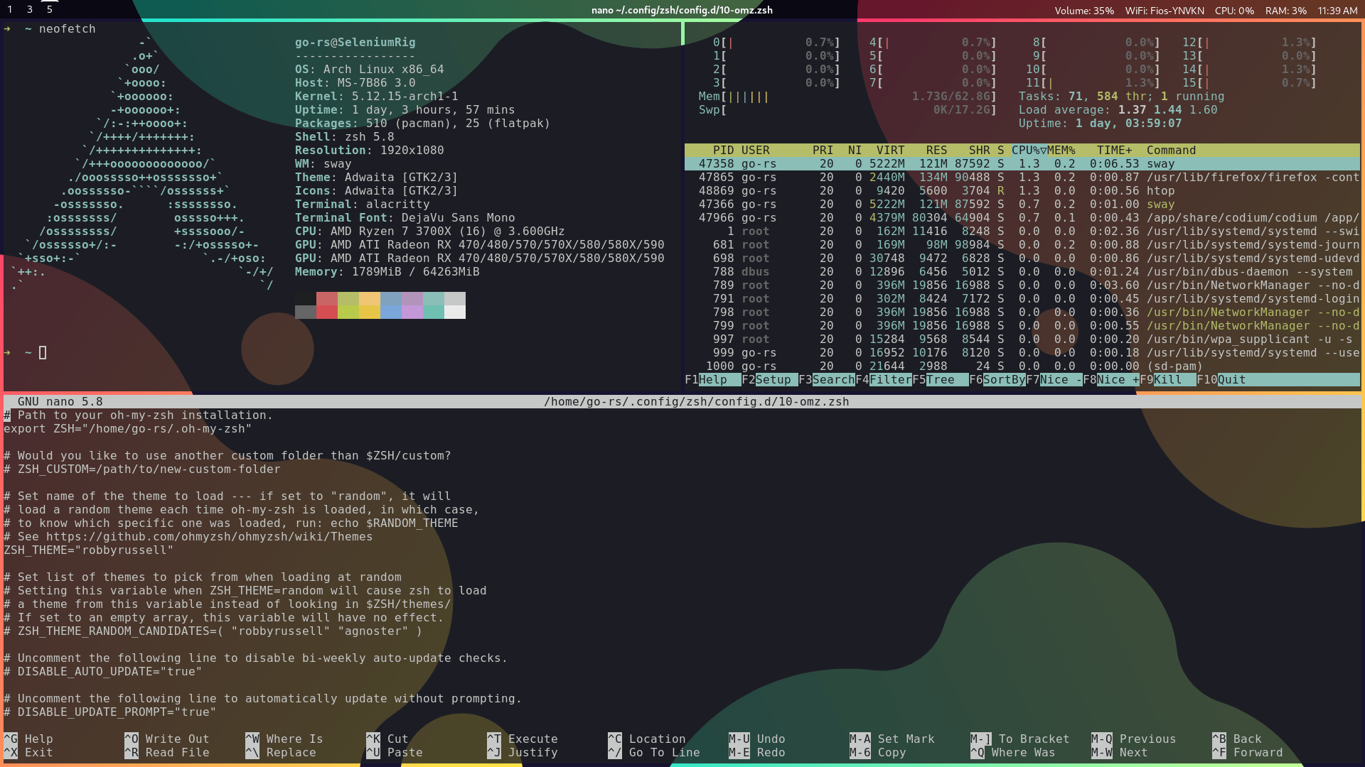Switch to workspace 3
The image size is (1365, 767).
click(x=30, y=10)
